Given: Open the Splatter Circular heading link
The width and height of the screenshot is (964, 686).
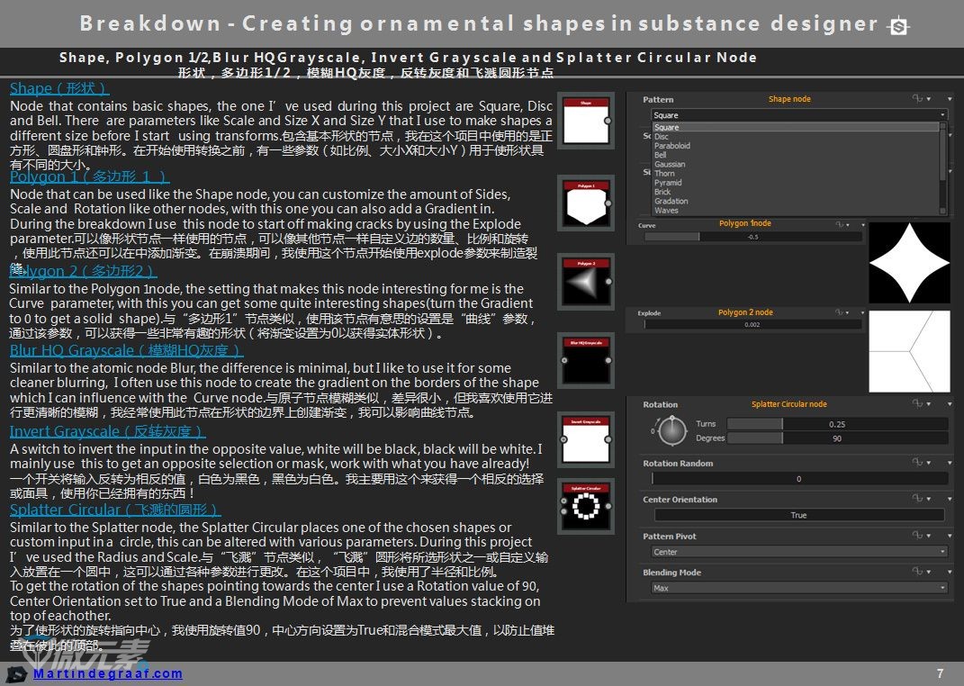Looking at the screenshot, I should pos(115,510).
